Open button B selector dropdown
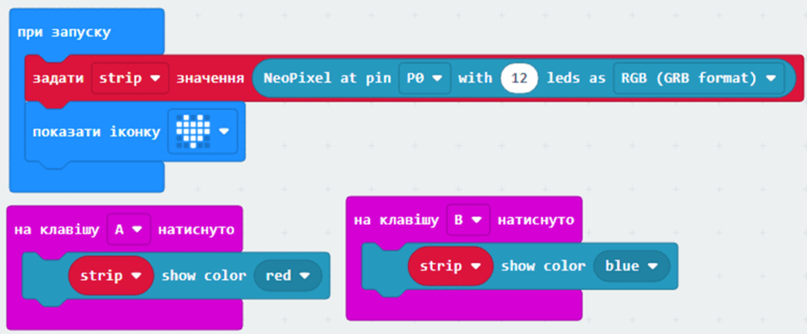The width and height of the screenshot is (807, 334). 469,221
